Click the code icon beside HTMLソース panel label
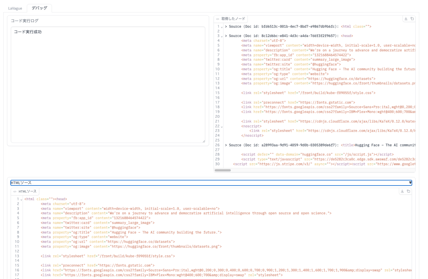 15,192
